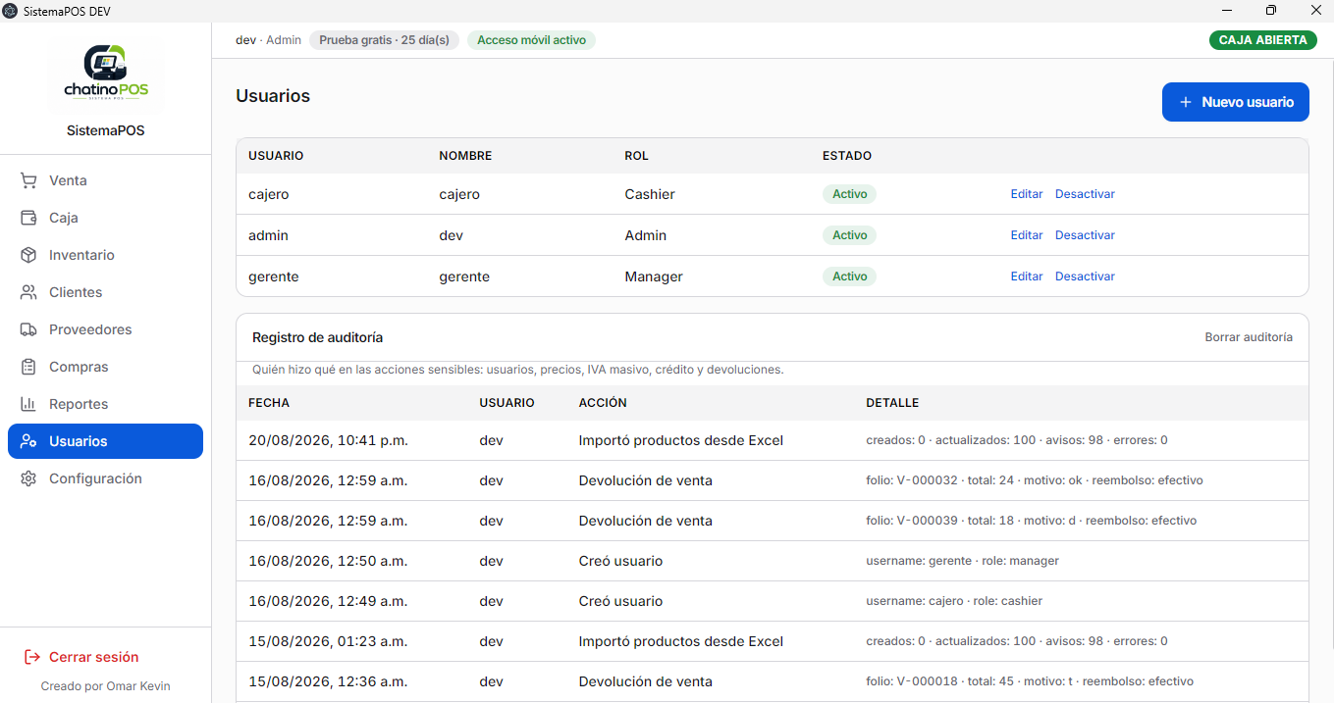Edit the cajero user
1334x703 pixels.
coord(1027,194)
